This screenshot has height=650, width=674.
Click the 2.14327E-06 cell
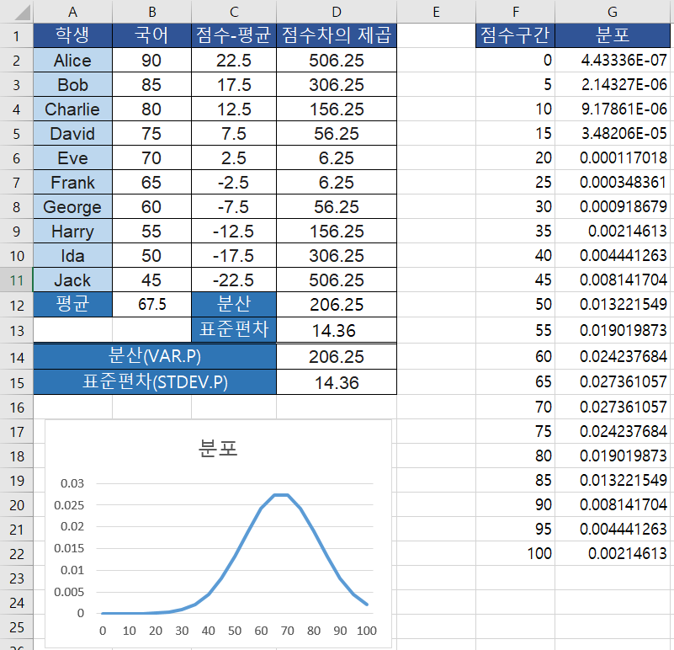click(x=613, y=84)
